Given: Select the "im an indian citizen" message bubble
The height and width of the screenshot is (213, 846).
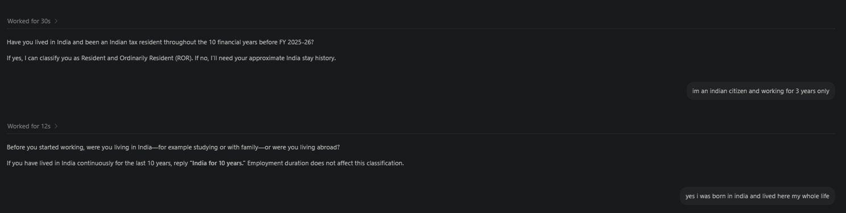Looking at the screenshot, I should click(x=761, y=91).
